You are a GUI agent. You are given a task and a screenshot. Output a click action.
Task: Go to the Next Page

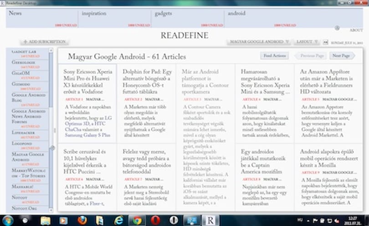(342, 56)
